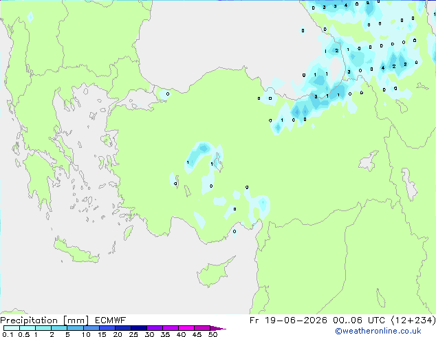The height and width of the screenshot is (337, 436).
Task: Select the 'ECMWF' model label
Action: pyautogui.click(x=111, y=320)
